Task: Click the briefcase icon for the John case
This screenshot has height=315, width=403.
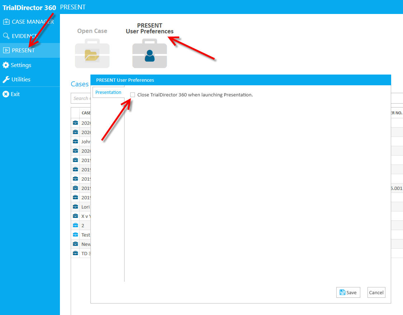Action: tap(75, 142)
